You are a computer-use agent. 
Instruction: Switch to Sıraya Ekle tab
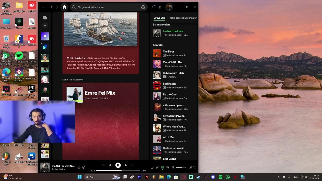[159, 18]
